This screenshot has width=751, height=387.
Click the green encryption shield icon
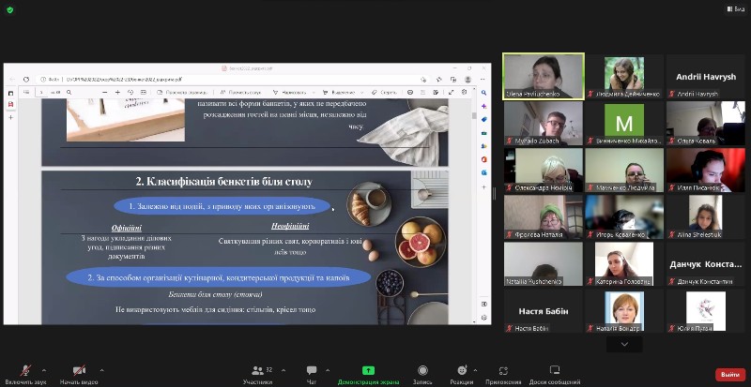click(x=9, y=8)
